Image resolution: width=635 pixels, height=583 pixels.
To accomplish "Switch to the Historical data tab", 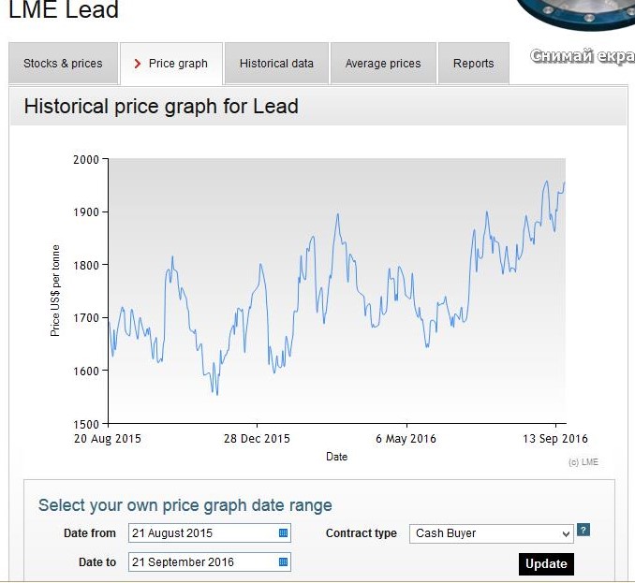I will click(276, 64).
